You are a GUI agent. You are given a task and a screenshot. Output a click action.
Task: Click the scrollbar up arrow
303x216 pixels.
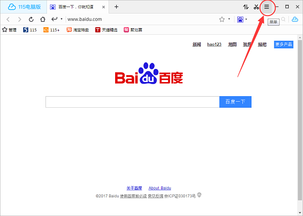tap(299, 38)
